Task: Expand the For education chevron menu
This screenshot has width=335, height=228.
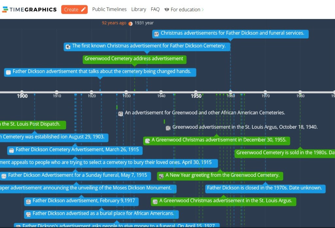Action: [x=203, y=10]
